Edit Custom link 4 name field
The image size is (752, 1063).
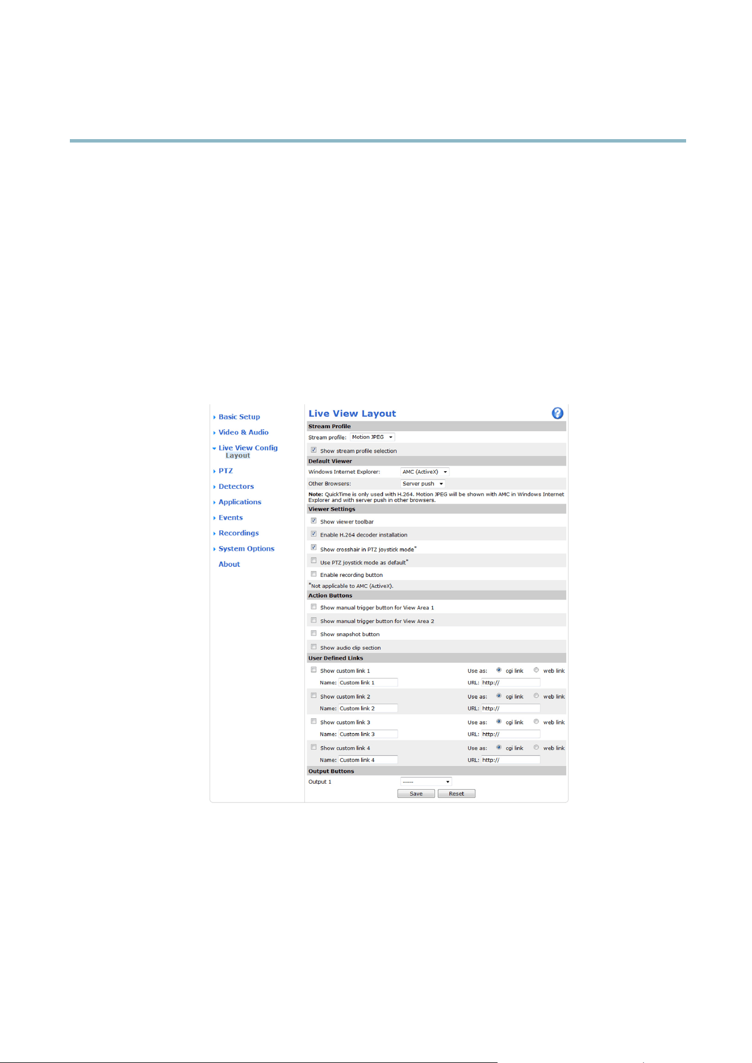(x=368, y=760)
